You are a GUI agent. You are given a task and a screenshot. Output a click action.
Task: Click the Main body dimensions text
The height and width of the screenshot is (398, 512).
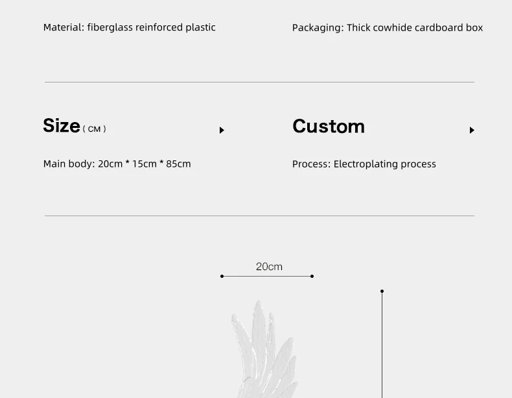click(x=117, y=164)
